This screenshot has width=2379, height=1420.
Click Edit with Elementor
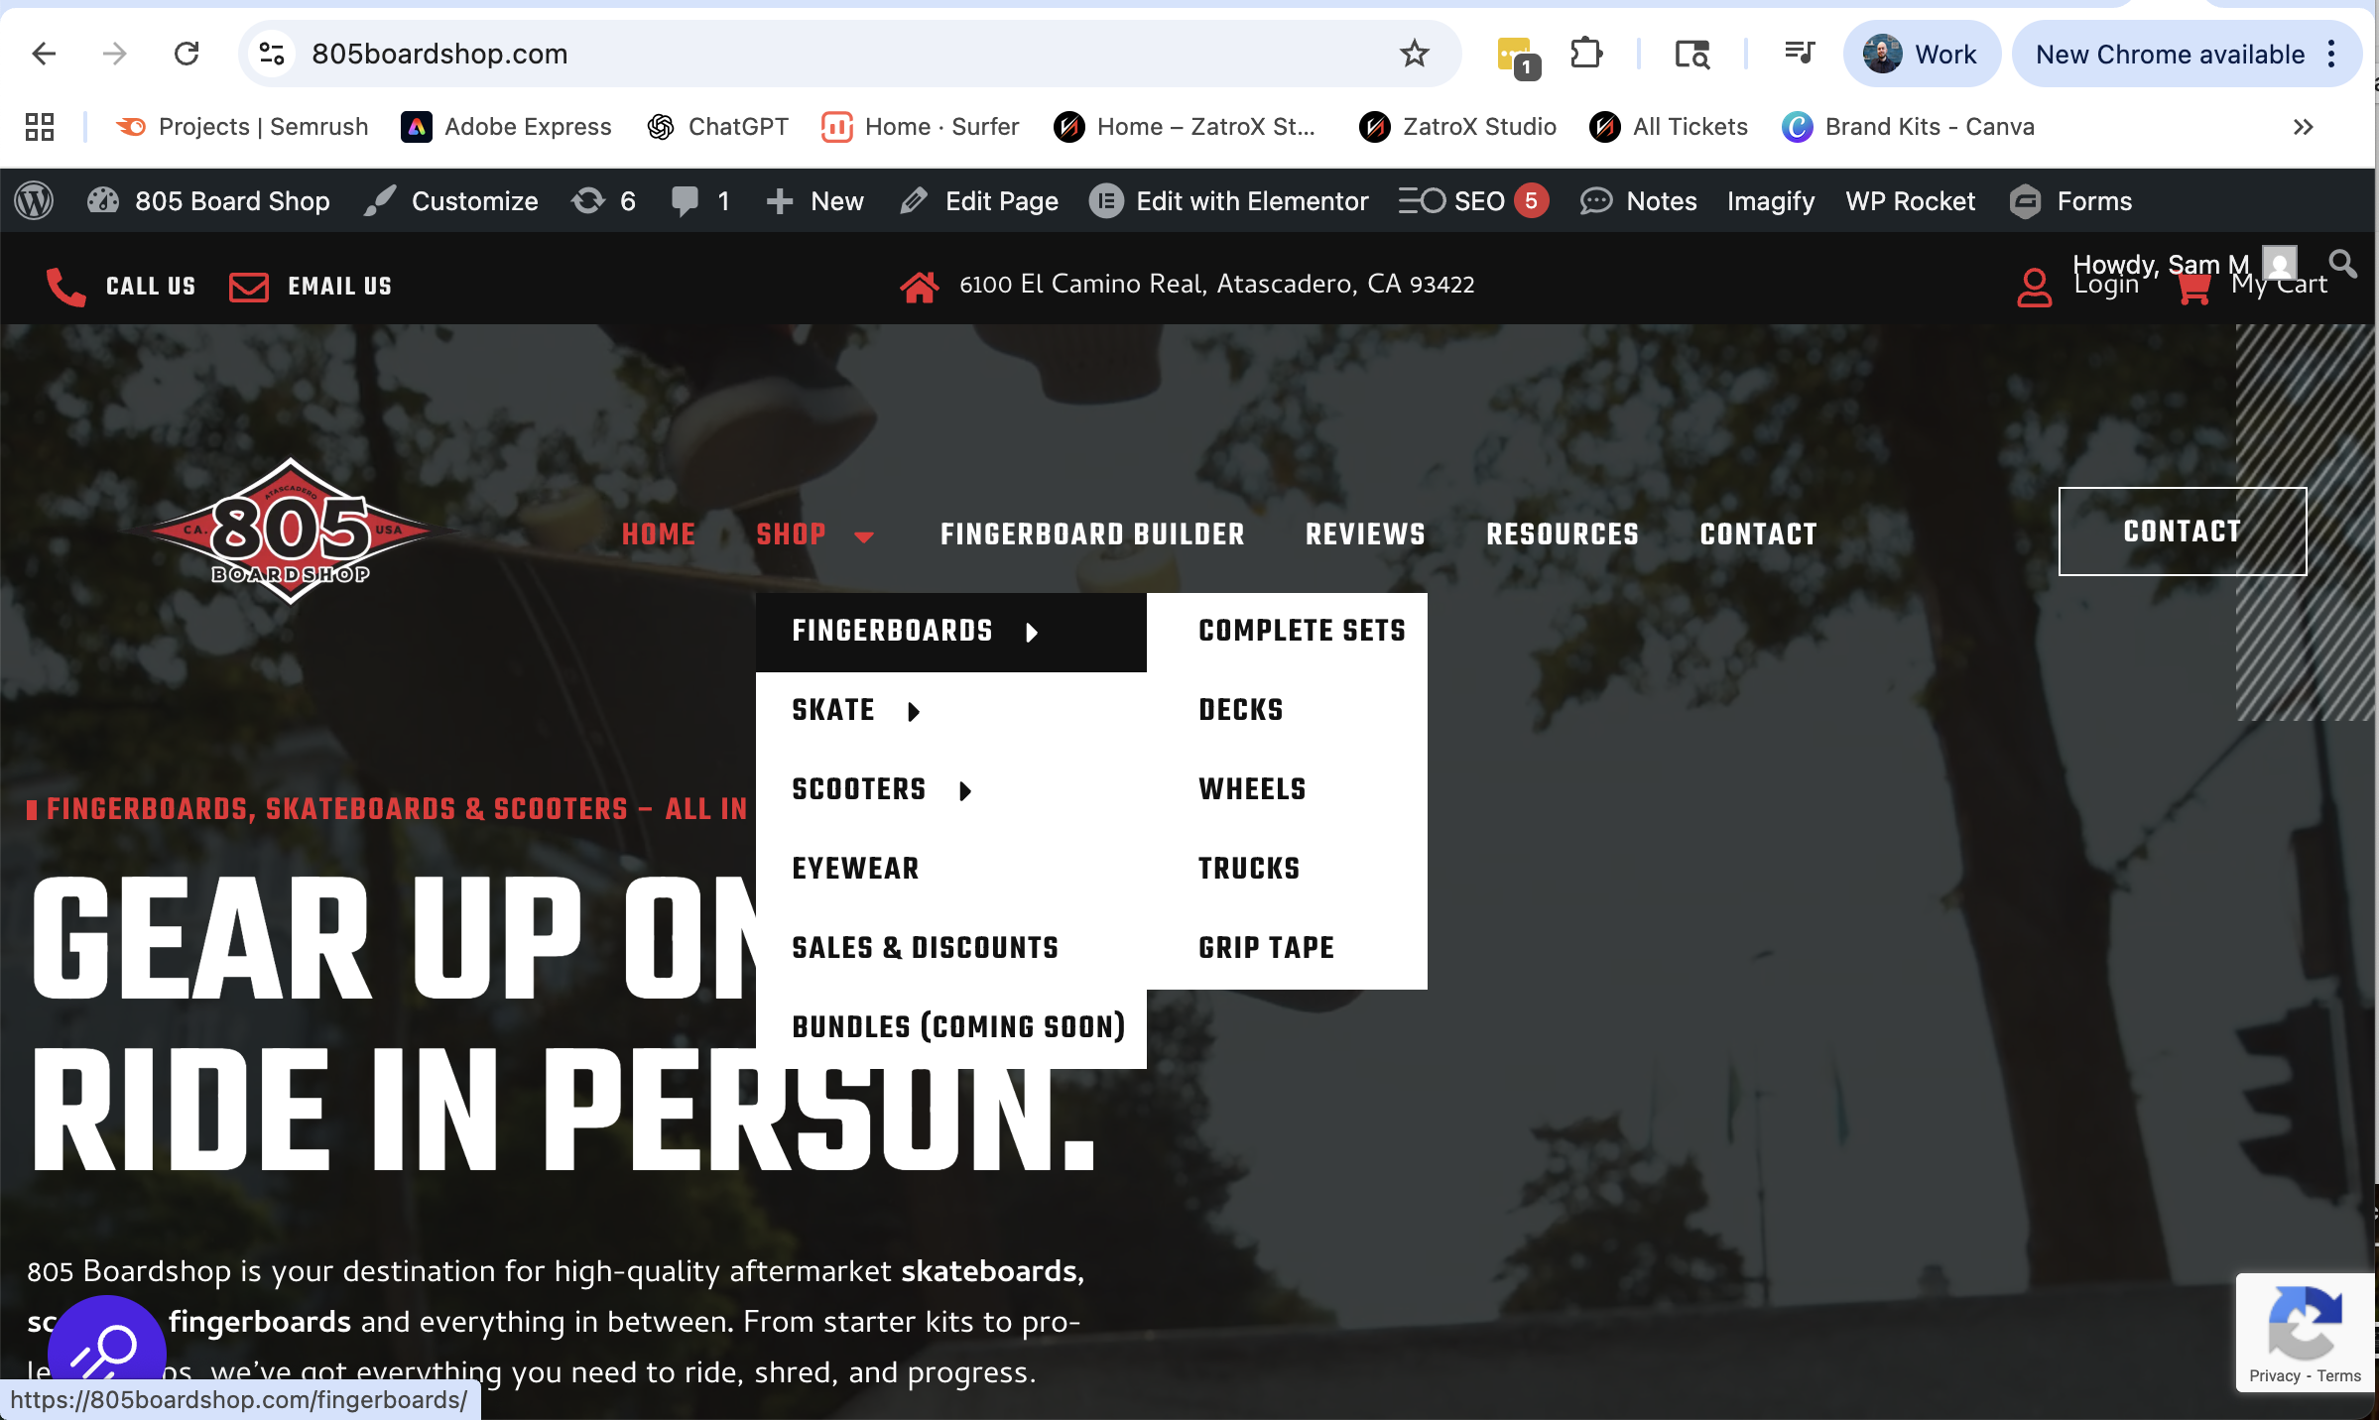point(1229,201)
